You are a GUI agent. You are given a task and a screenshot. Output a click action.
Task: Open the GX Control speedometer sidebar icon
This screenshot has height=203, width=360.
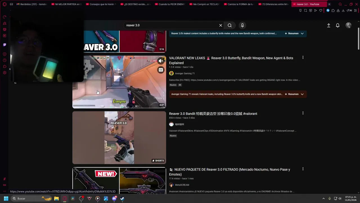(x=4, y=17)
